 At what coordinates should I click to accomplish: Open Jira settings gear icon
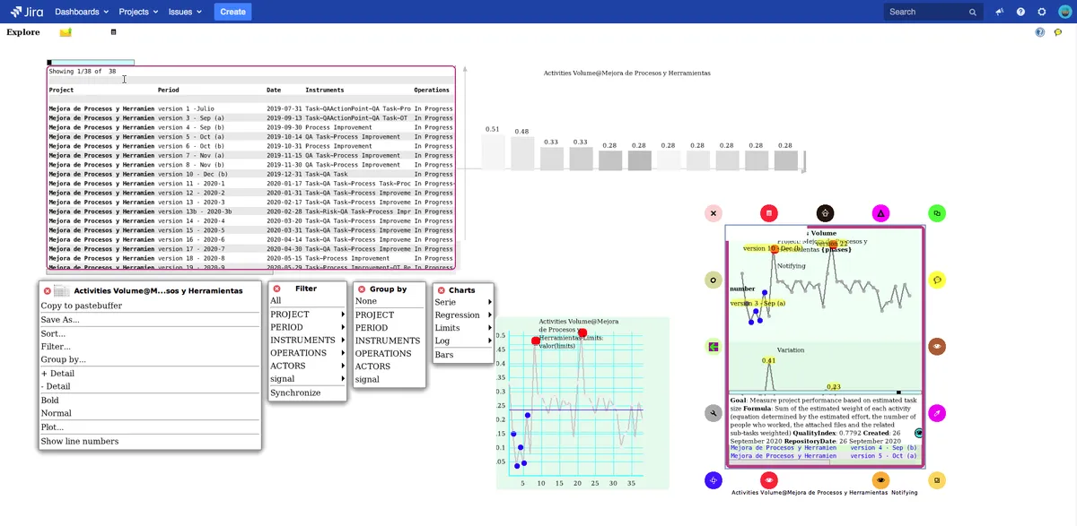tap(1042, 12)
